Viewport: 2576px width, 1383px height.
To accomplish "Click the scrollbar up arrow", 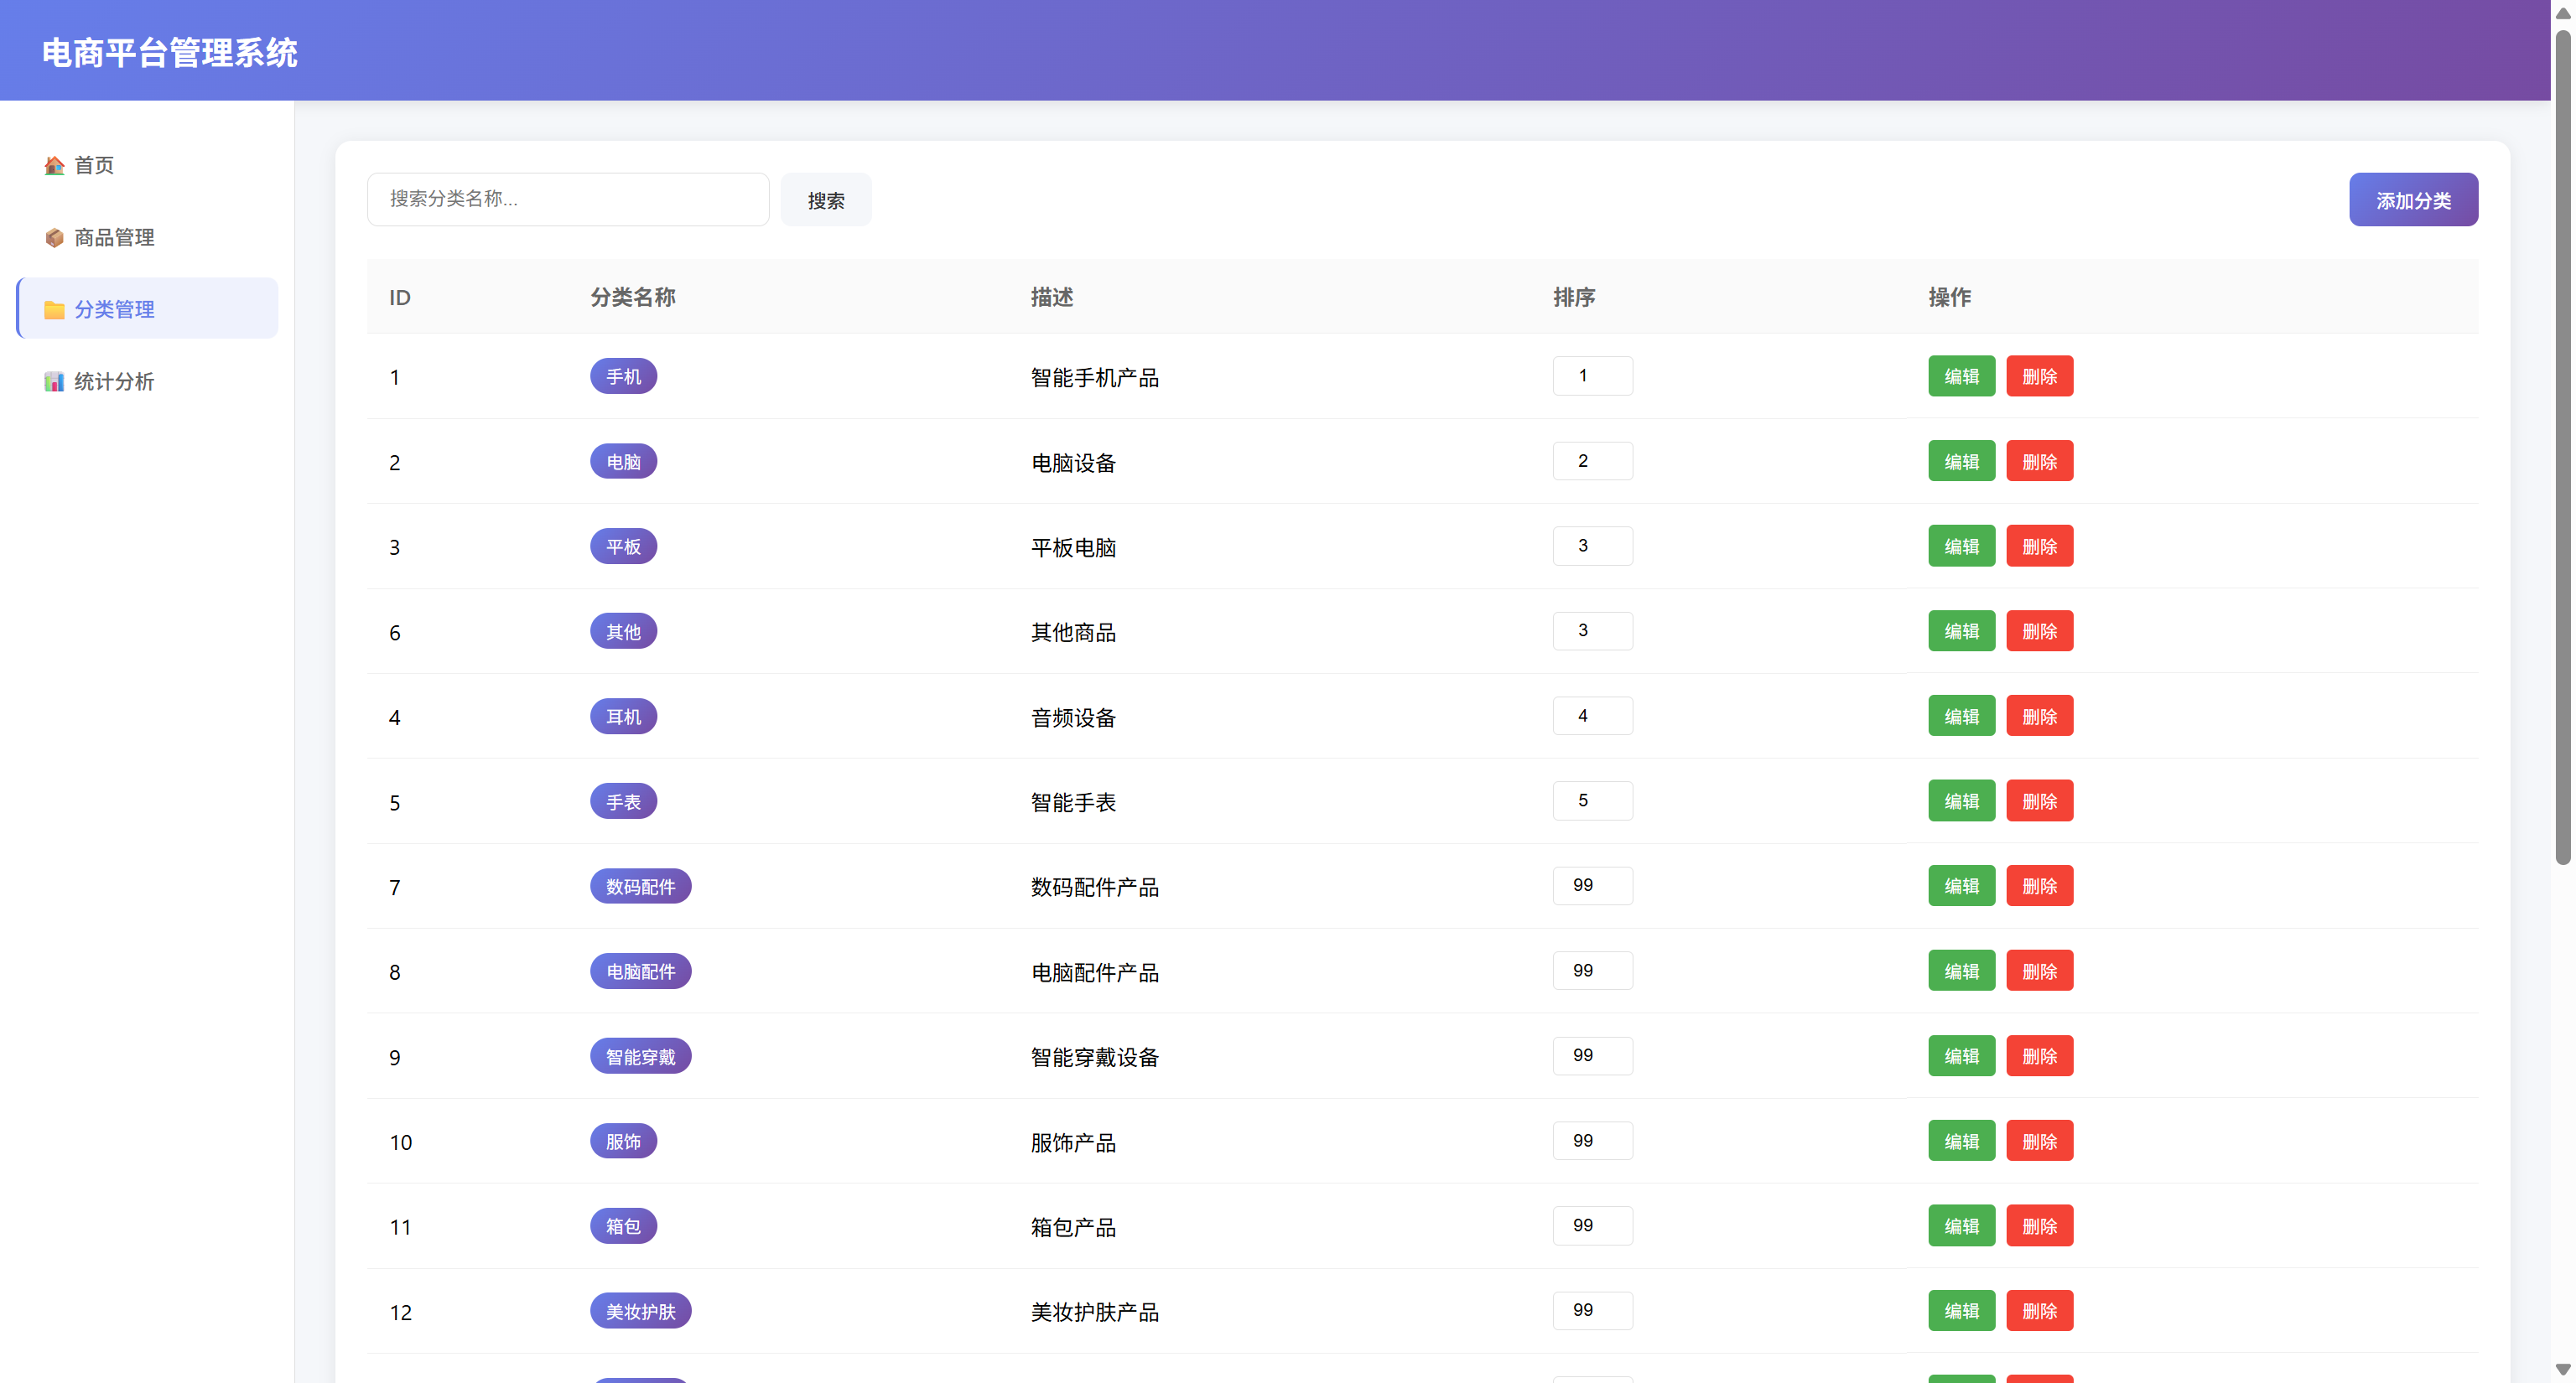I will [2563, 13].
